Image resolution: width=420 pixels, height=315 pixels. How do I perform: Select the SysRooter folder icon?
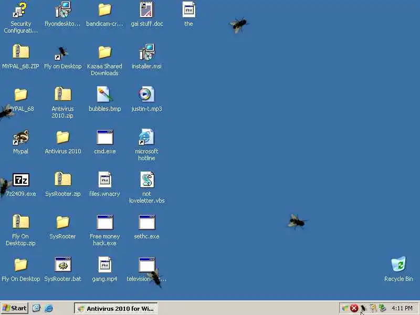coord(62,222)
